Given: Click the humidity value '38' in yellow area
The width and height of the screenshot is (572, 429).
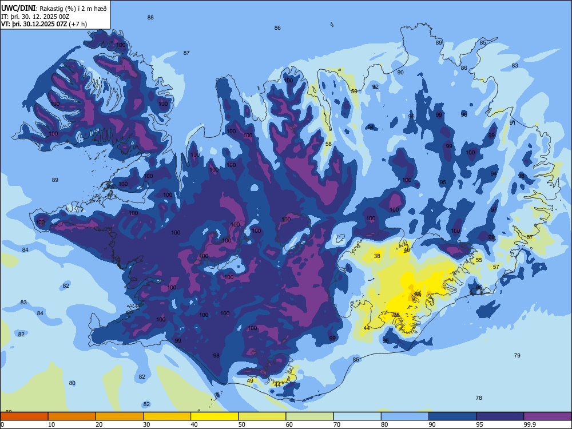Looking at the screenshot, I should click(377, 256).
